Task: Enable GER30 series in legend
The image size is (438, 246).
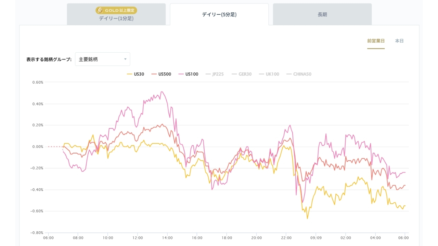Action: [x=241, y=74]
